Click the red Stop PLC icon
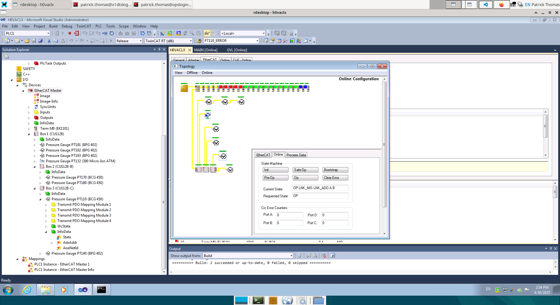 coord(70,33)
